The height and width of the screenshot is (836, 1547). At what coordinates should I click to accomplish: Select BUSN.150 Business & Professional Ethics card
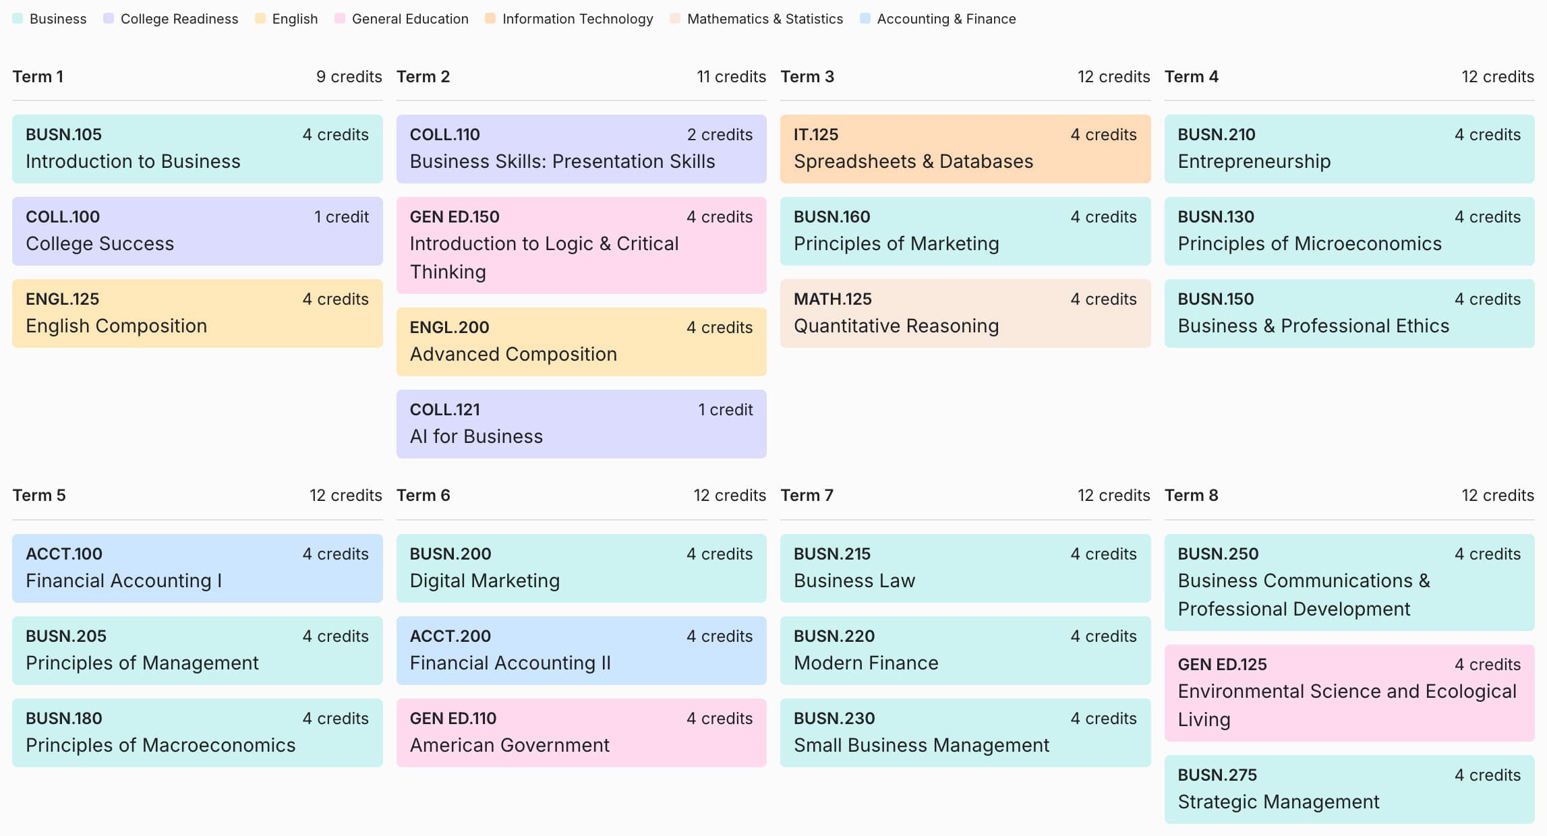[x=1349, y=313]
